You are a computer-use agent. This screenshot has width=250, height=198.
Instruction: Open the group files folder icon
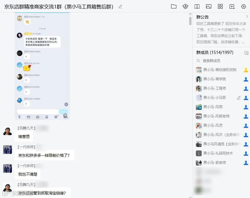pos(174,6)
